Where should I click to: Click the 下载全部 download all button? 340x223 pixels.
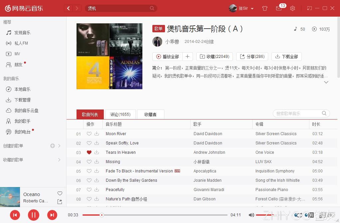(286, 57)
